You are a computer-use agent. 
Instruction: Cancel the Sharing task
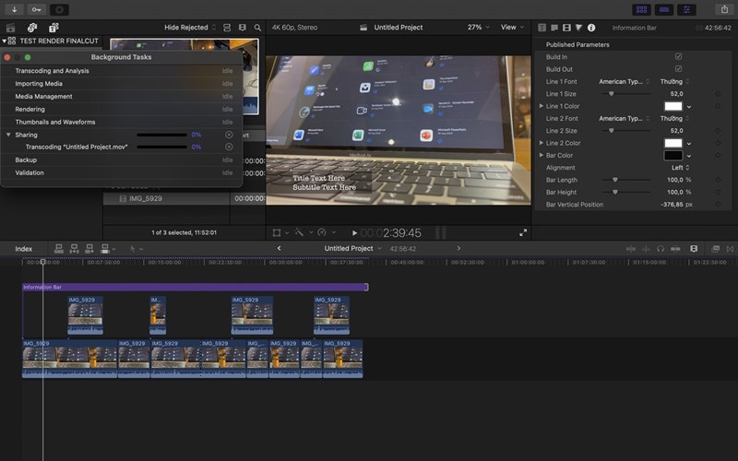click(x=229, y=135)
